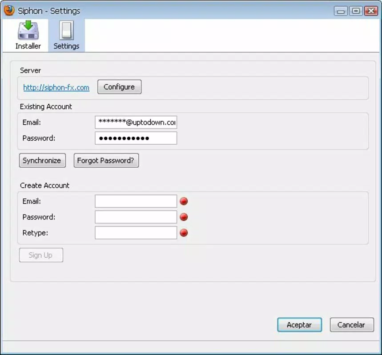Maximize the Siphon Settings window
Screen dimensions: 382x355
coord(356,11)
